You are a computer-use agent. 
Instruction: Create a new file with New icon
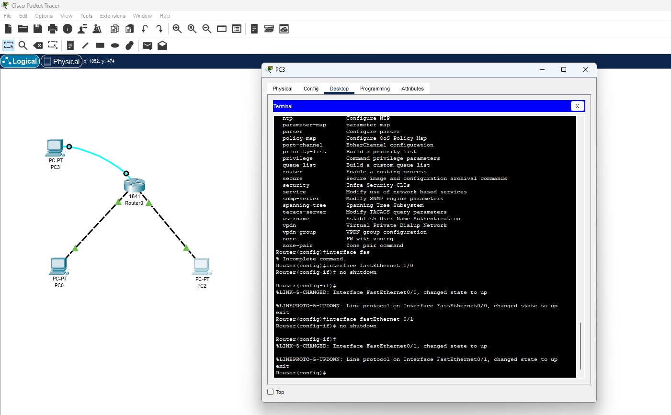click(8, 29)
